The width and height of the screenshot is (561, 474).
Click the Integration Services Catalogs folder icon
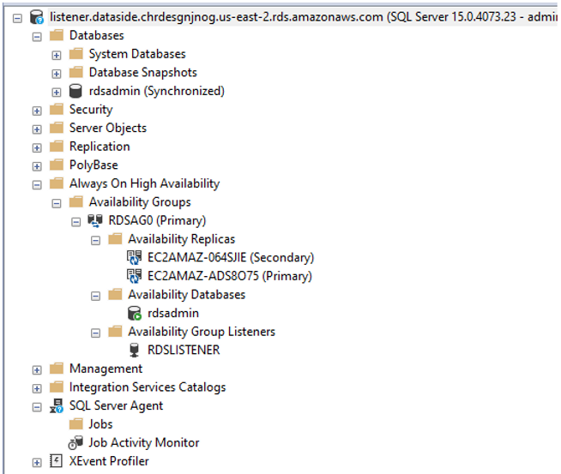(x=57, y=387)
